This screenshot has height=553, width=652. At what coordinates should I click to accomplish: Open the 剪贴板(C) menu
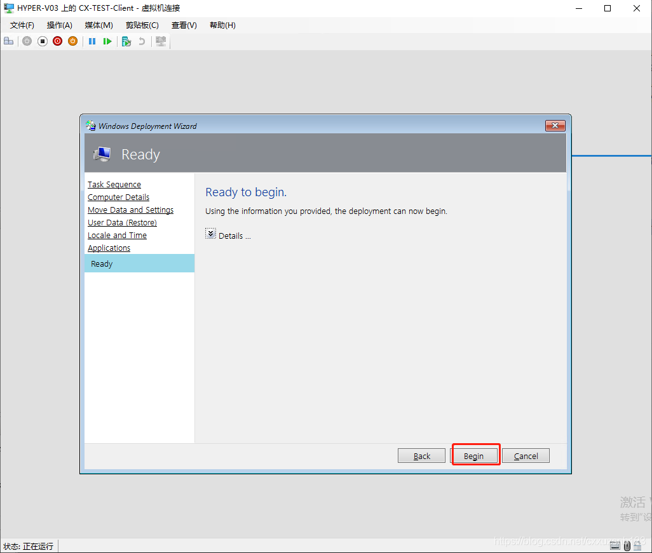click(142, 25)
